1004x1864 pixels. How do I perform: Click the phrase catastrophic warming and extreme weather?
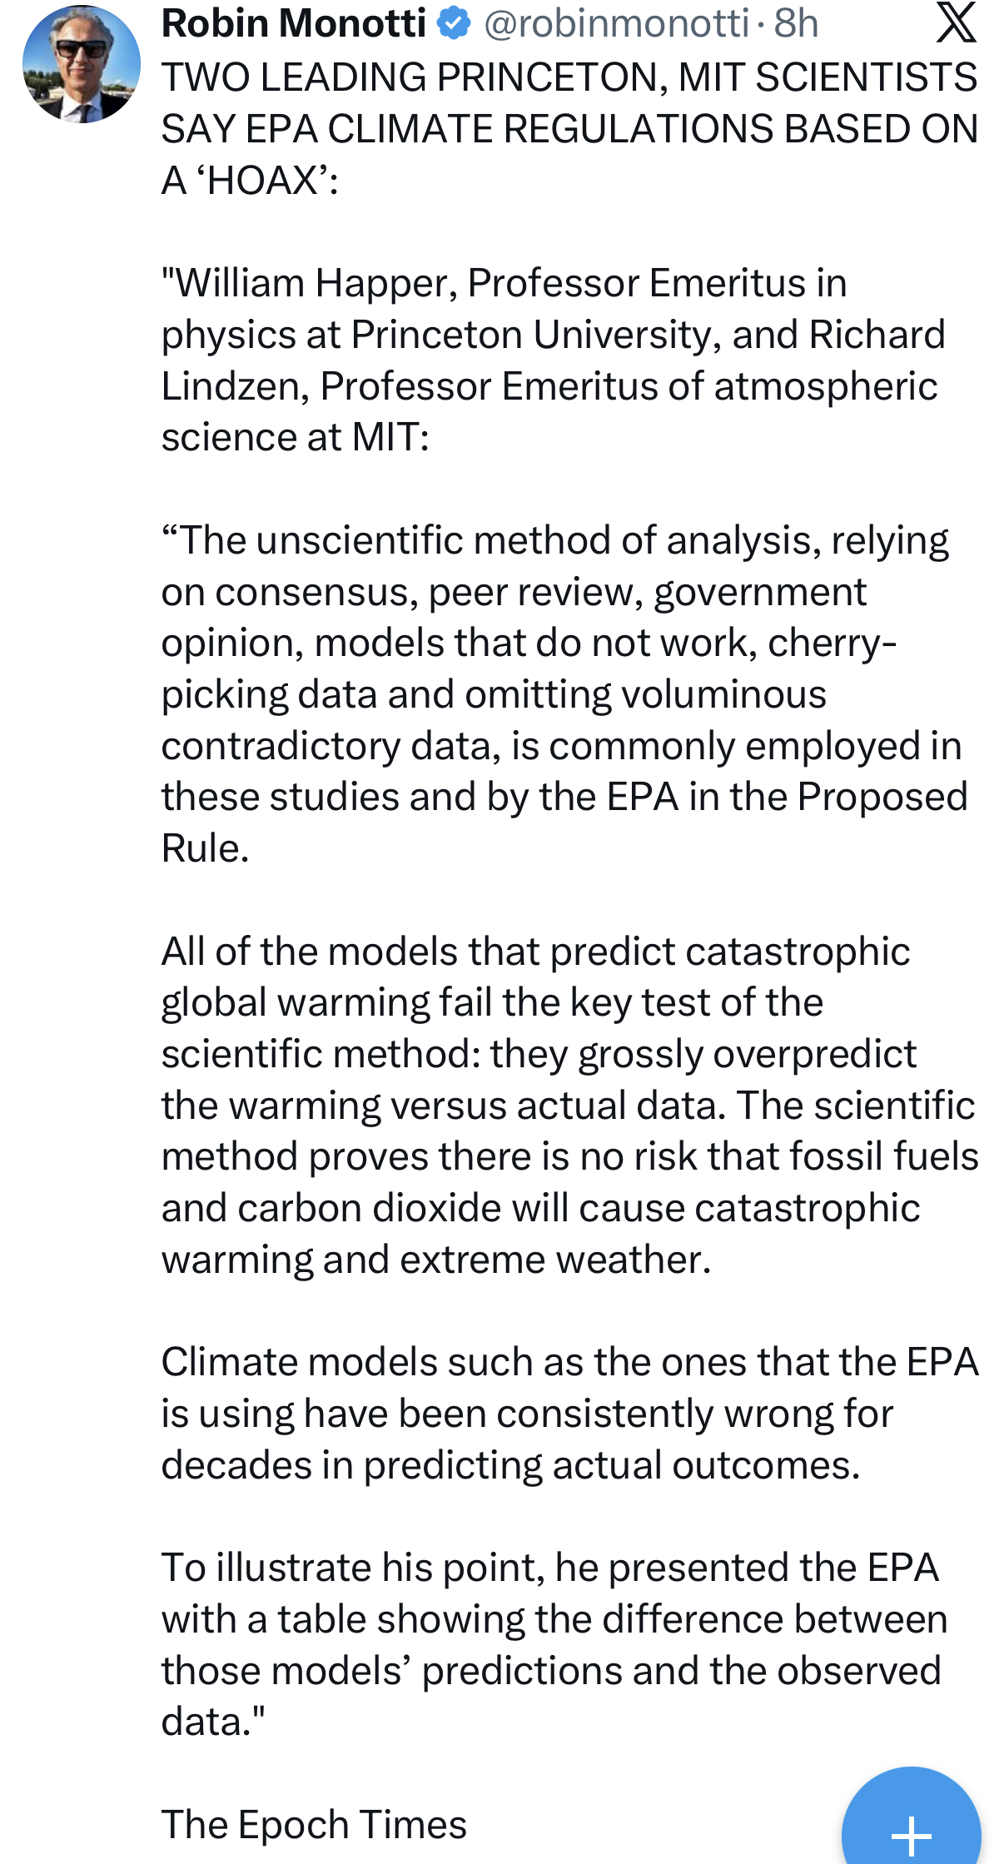541,1234
